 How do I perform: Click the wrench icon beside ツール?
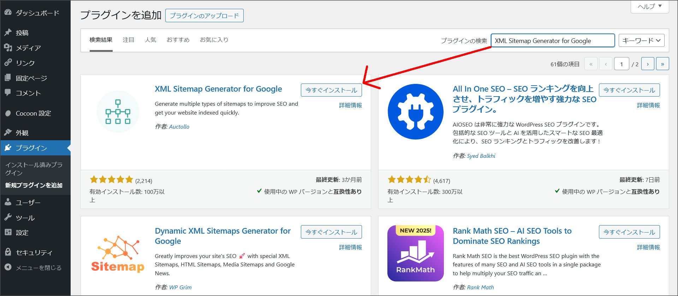point(8,217)
